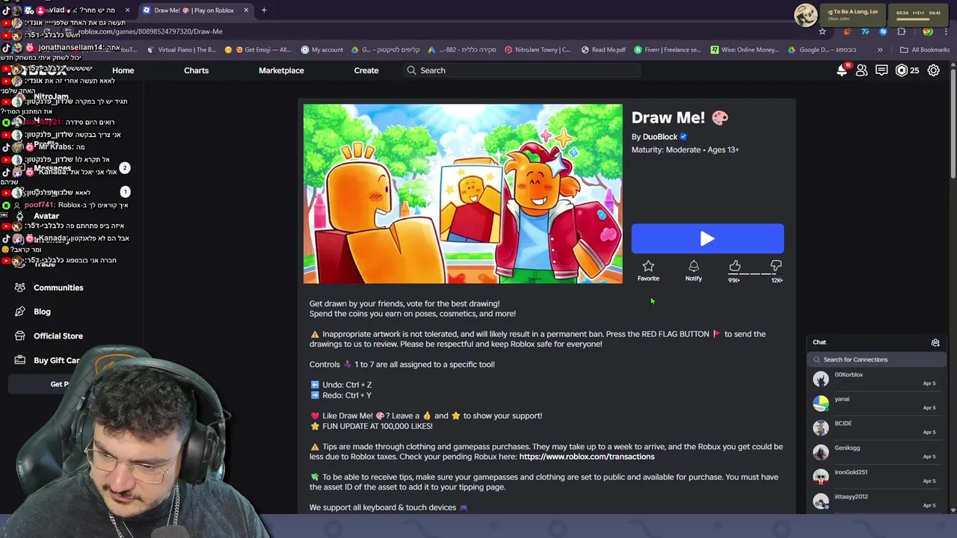This screenshot has height=538, width=957.
Task: Open chat panel settings gear icon
Action: [935, 342]
